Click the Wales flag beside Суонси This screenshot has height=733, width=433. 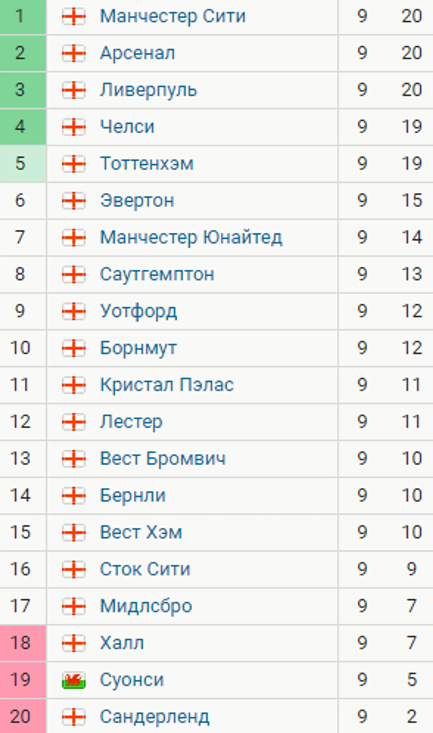[x=74, y=680]
